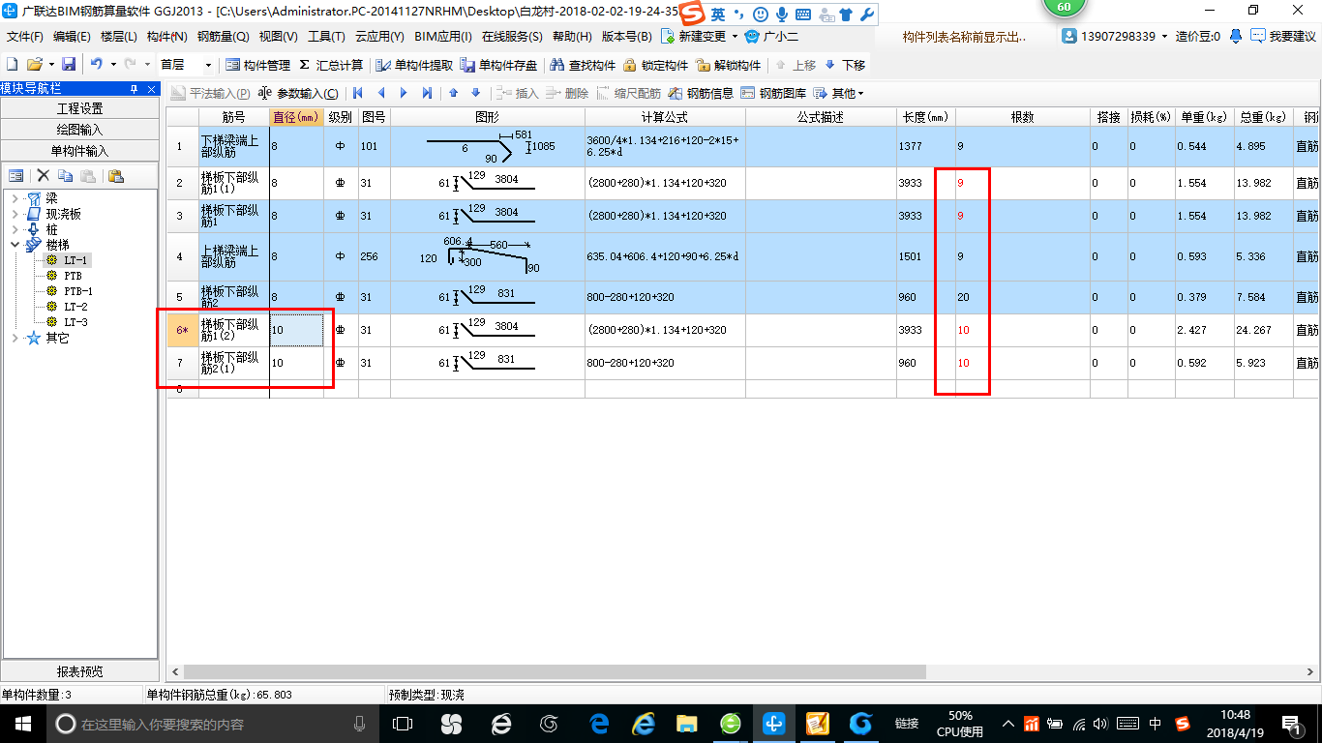Go to next record arrow
Viewport: 1322px width, 743px height.
404,93
